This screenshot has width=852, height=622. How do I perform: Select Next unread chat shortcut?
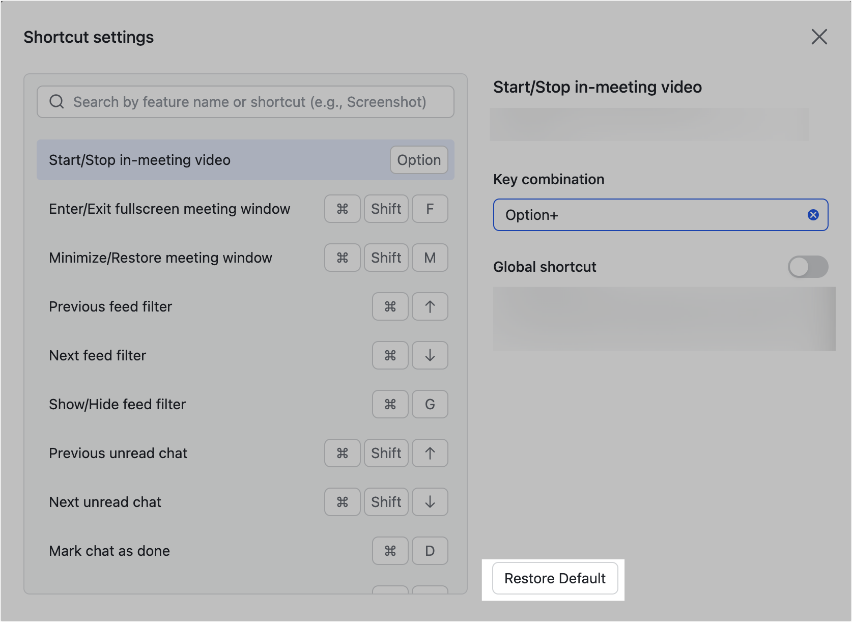coord(245,502)
